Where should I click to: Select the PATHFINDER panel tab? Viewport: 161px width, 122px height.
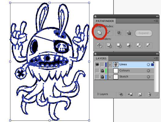(105, 21)
